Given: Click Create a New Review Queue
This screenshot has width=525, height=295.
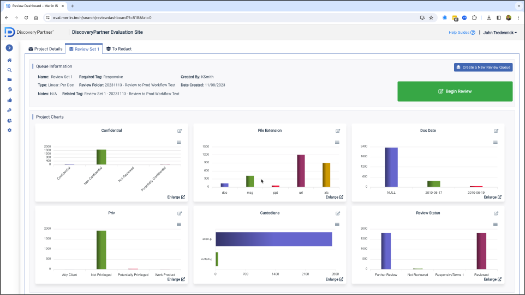Looking at the screenshot, I should click(483, 67).
